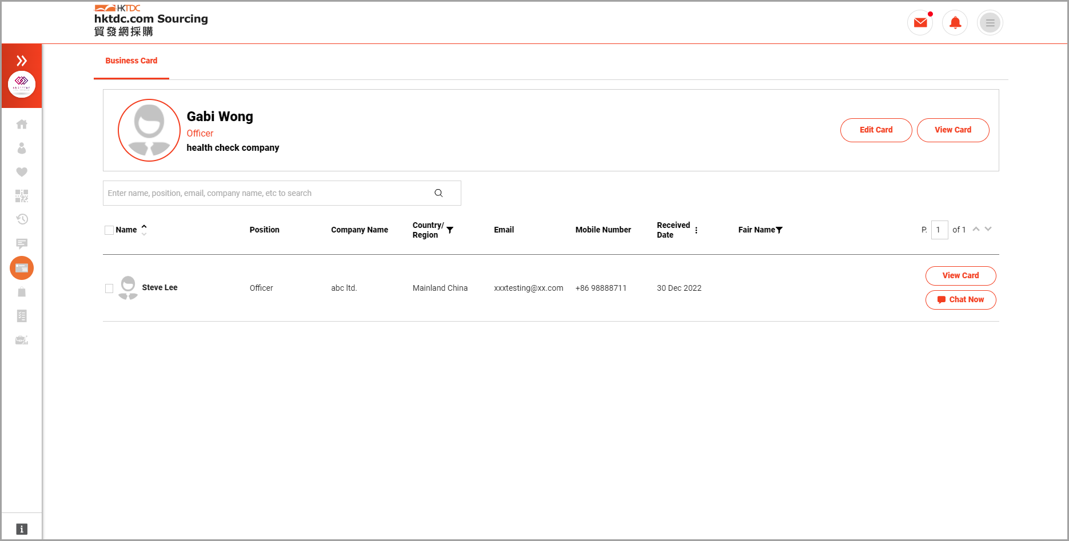Open the shopping bag sidebar icon
1069x541 pixels.
point(22,292)
